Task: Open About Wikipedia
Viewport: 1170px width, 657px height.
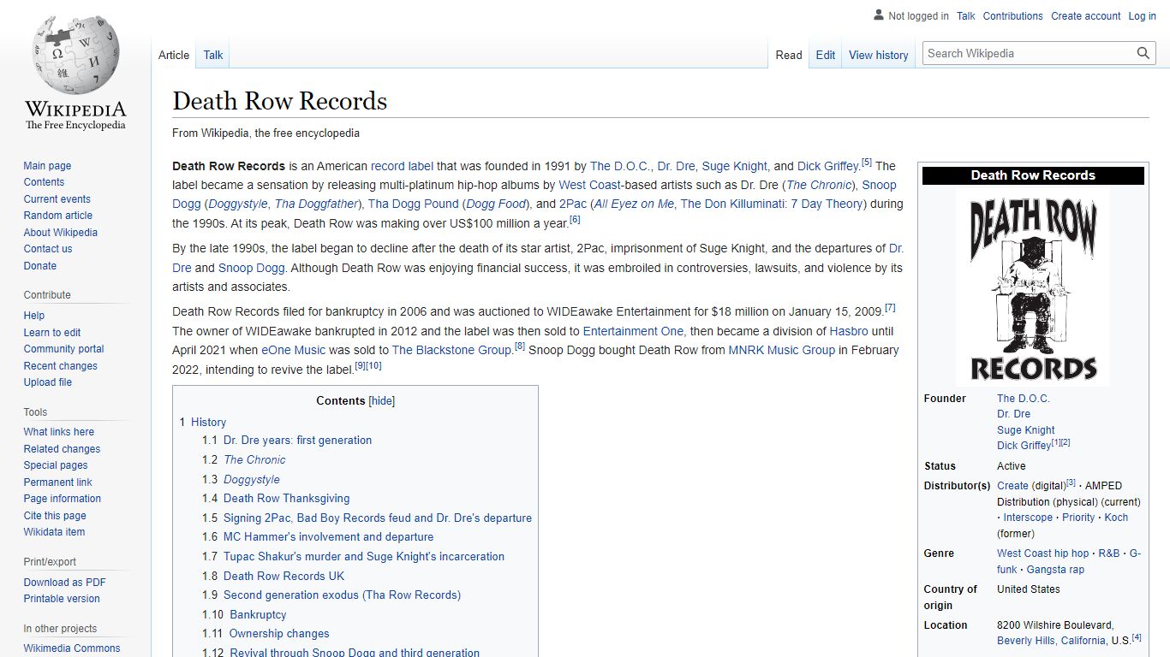Action: [60, 233]
